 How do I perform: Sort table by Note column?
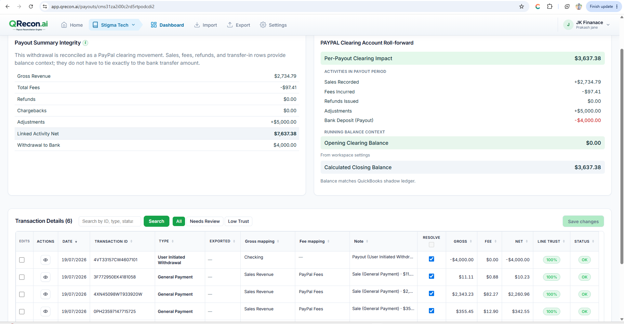(361, 241)
